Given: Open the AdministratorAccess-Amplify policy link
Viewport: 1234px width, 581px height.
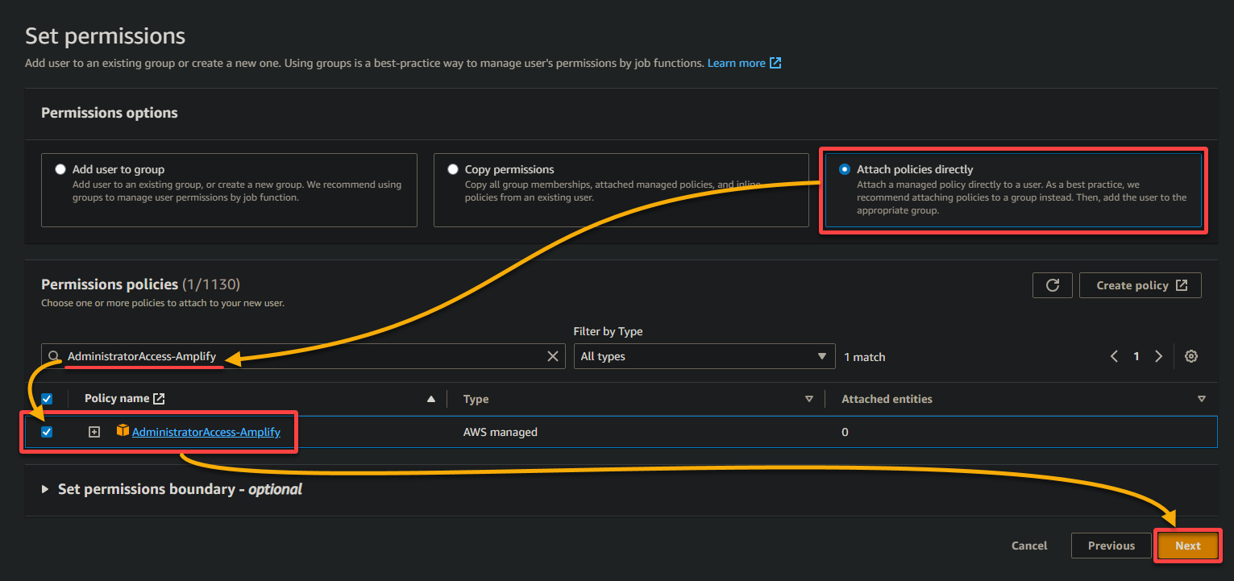Looking at the screenshot, I should point(206,432).
